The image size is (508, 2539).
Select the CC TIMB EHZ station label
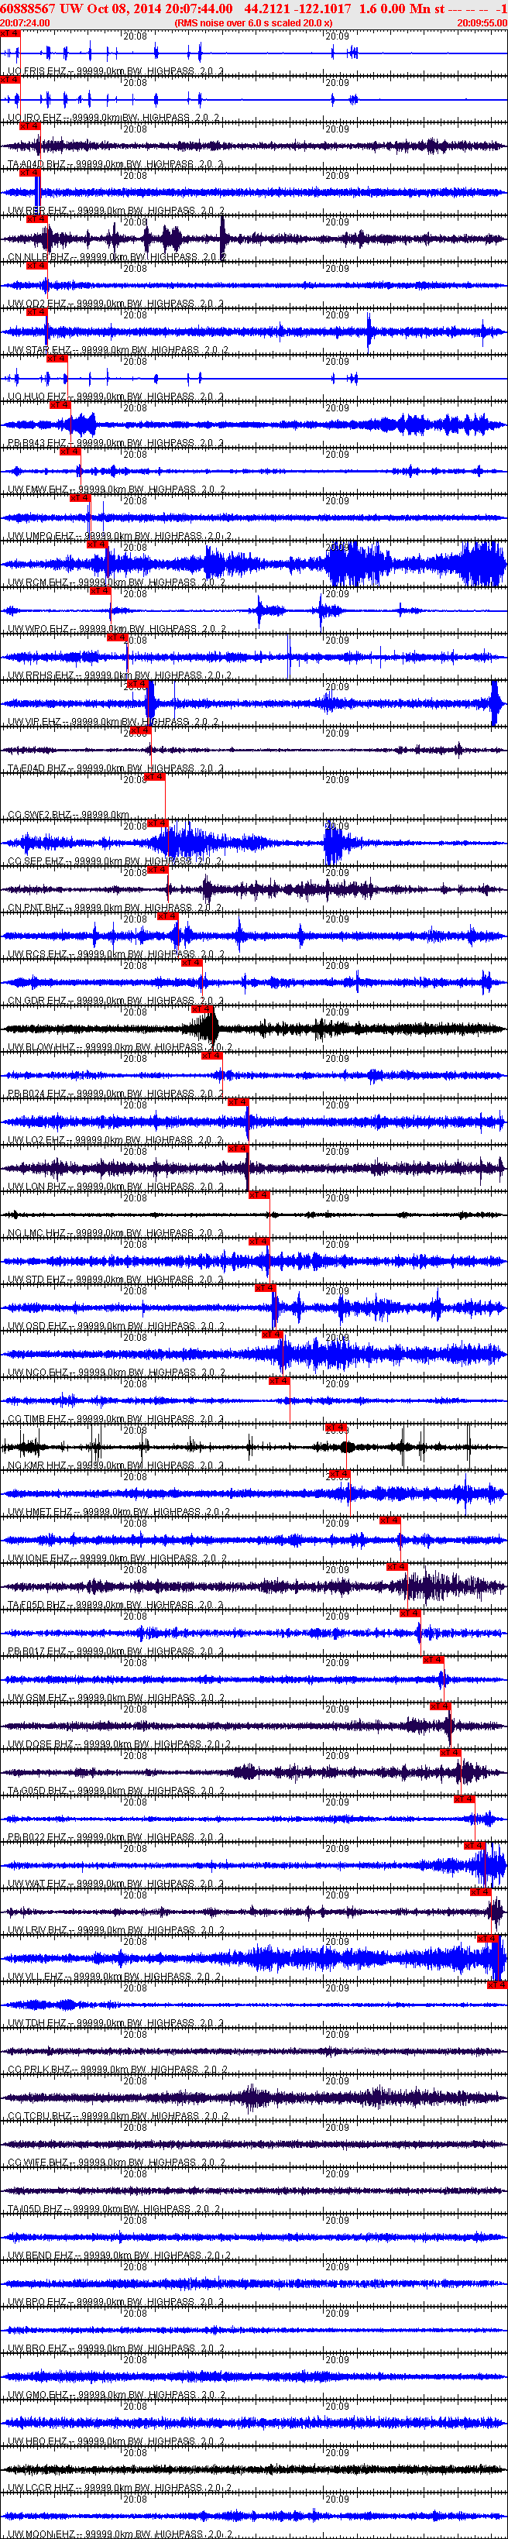coord(115,1418)
